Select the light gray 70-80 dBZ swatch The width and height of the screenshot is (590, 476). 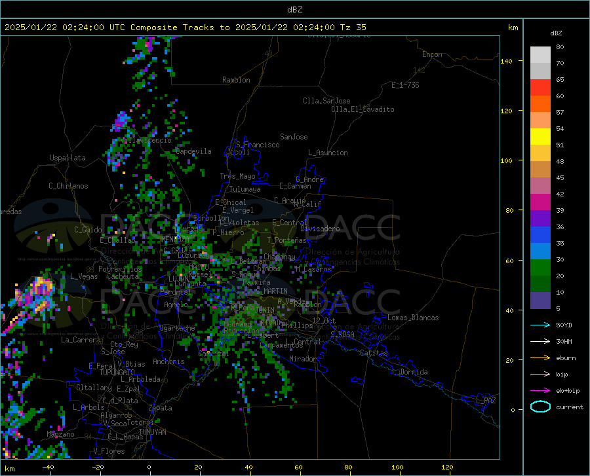pos(540,55)
